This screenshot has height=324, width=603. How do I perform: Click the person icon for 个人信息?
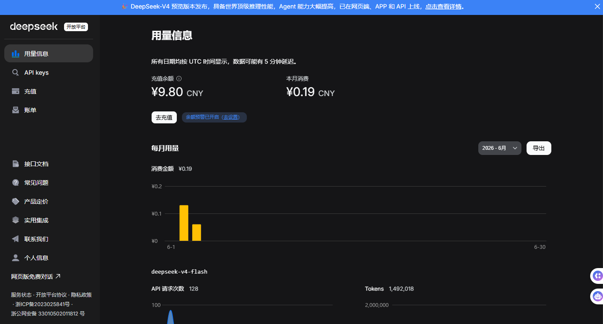tap(15, 258)
